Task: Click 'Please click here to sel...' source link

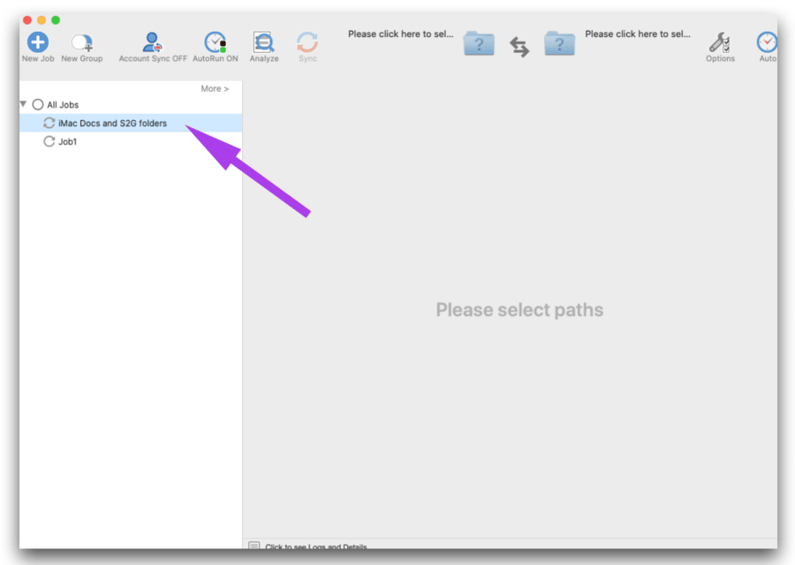Action: tap(400, 34)
